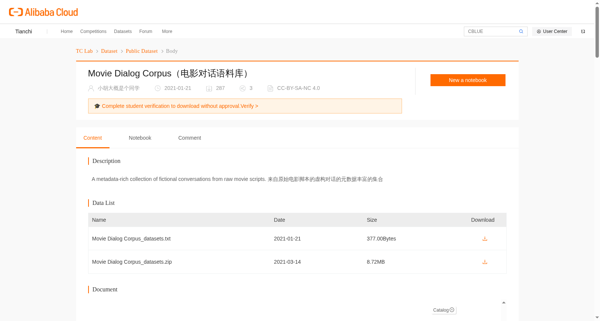Viewport: 600px width, 321px height.
Task: Click the Description section heading
Action: click(106, 161)
